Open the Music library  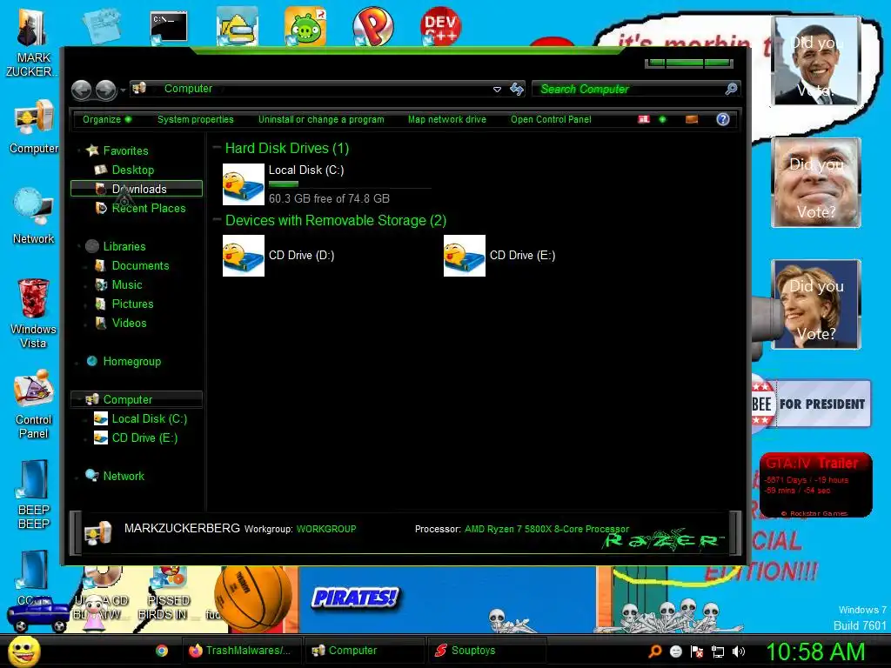(x=127, y=285)
